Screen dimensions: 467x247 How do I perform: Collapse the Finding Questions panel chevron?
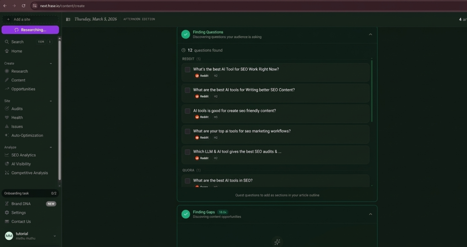pos(370,35)
